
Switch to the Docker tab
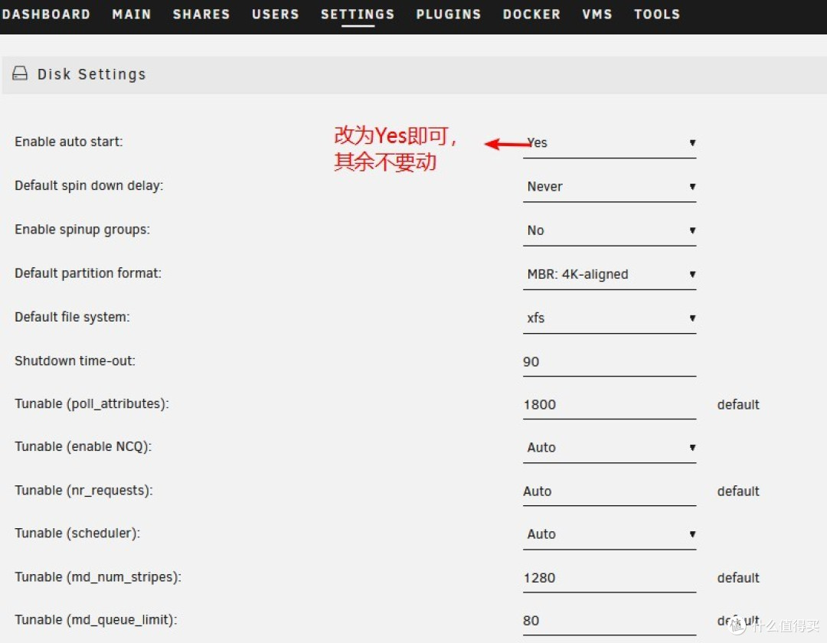[531, 15]
